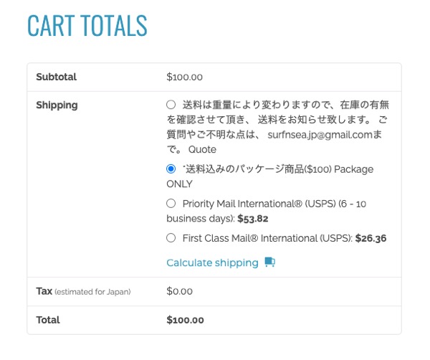The height and width of the screenshot is (360, 430).
Task: Select the Quote shipping radio button
Action: (171, 105)
